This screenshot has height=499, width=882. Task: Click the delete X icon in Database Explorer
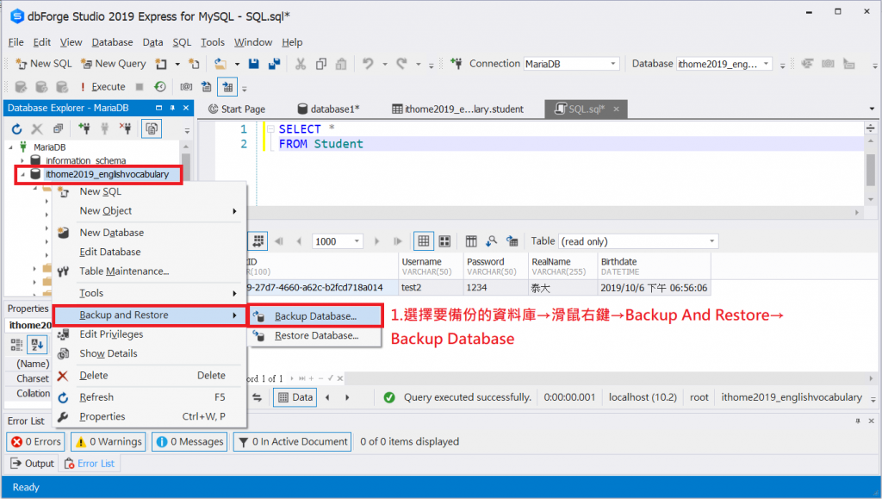click(37, 128)
